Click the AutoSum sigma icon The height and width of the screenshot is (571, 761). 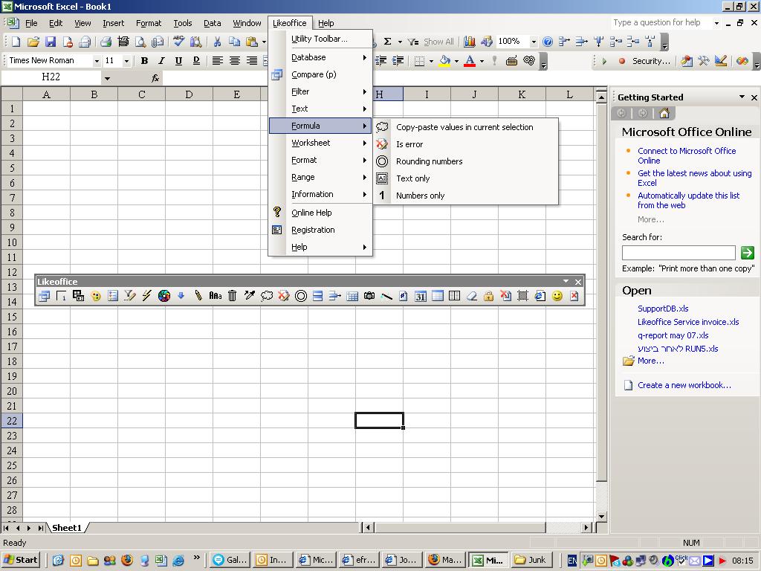pos(387,42)
